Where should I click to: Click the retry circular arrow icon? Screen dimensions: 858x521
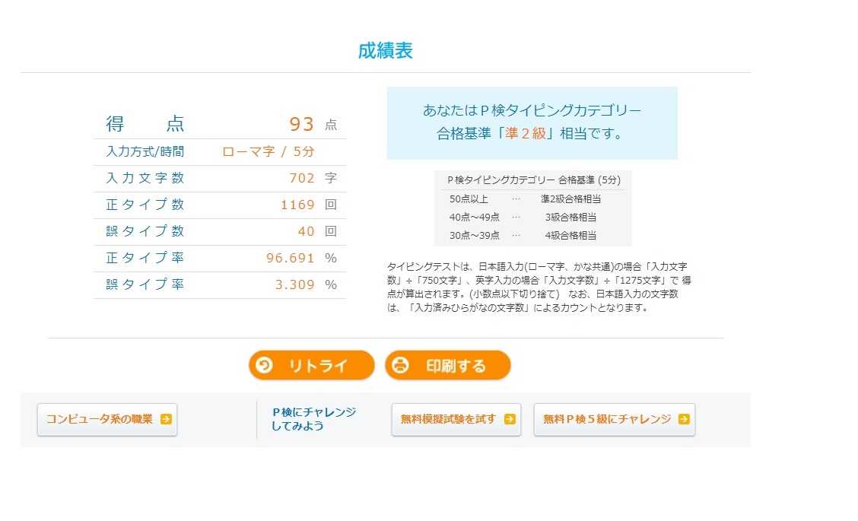point(264,365)
